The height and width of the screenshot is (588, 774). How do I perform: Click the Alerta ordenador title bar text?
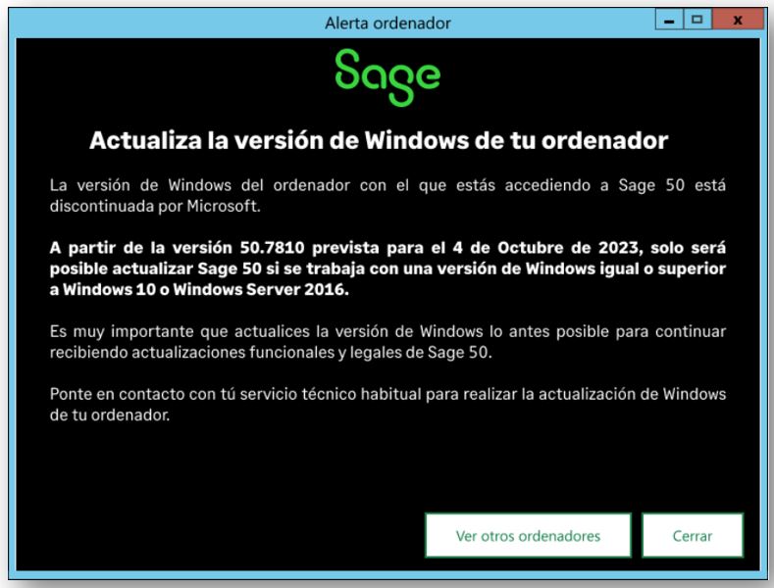pos(387,24)
